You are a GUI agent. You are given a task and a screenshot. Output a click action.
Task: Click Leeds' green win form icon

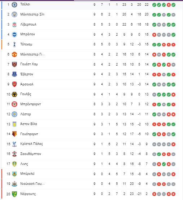(164, 164)
